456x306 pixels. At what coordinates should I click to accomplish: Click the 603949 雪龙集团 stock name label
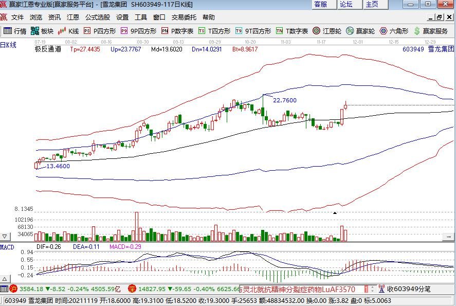(x=428, y=49)
